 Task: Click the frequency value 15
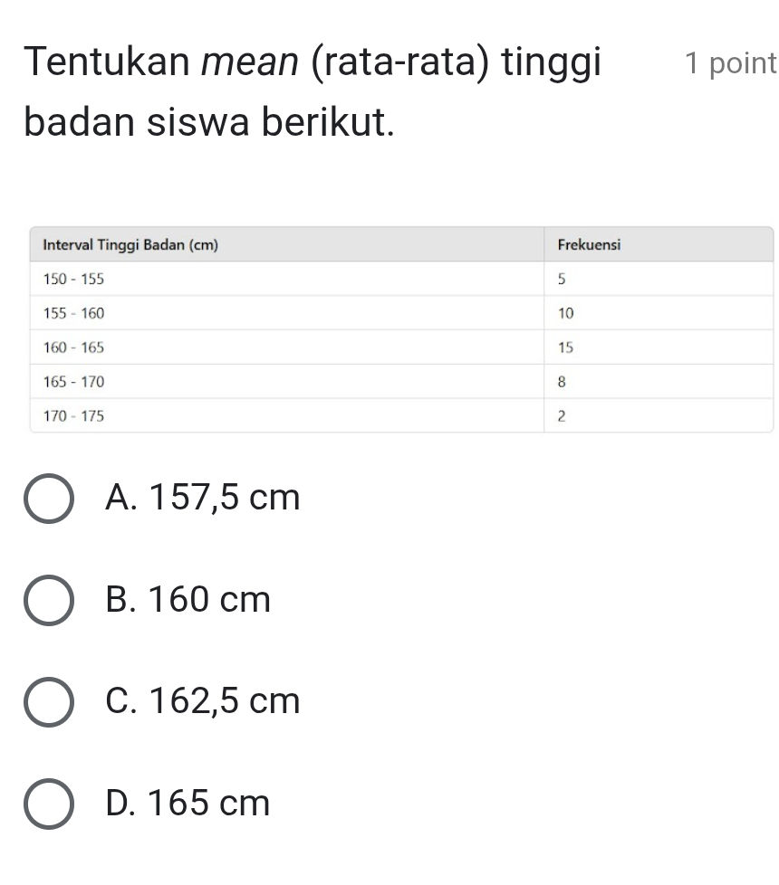coord(565,347)
